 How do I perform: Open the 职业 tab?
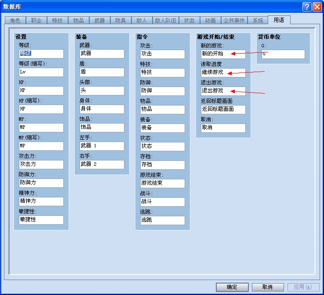(x=36, y=21)
